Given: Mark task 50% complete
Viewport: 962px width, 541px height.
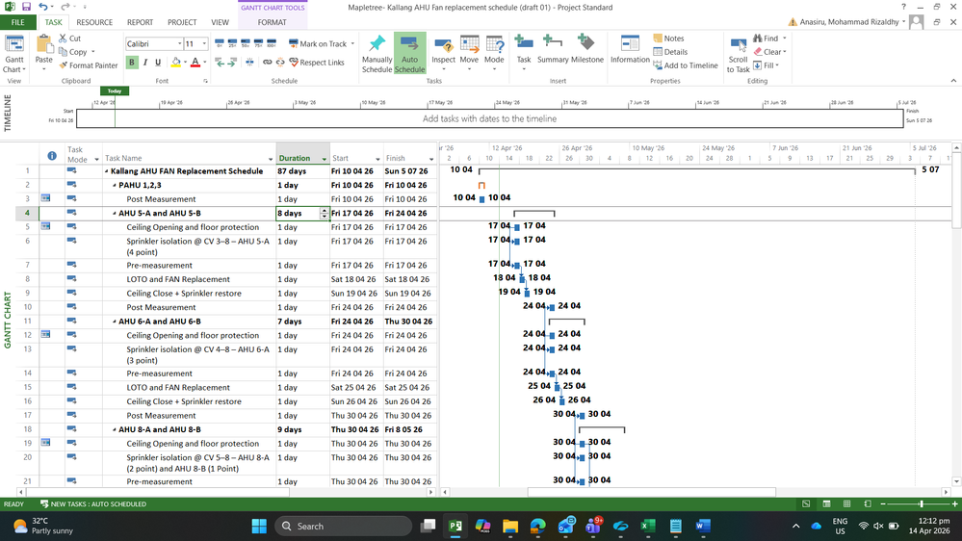Looking at the screenshot, I should 246,43.
